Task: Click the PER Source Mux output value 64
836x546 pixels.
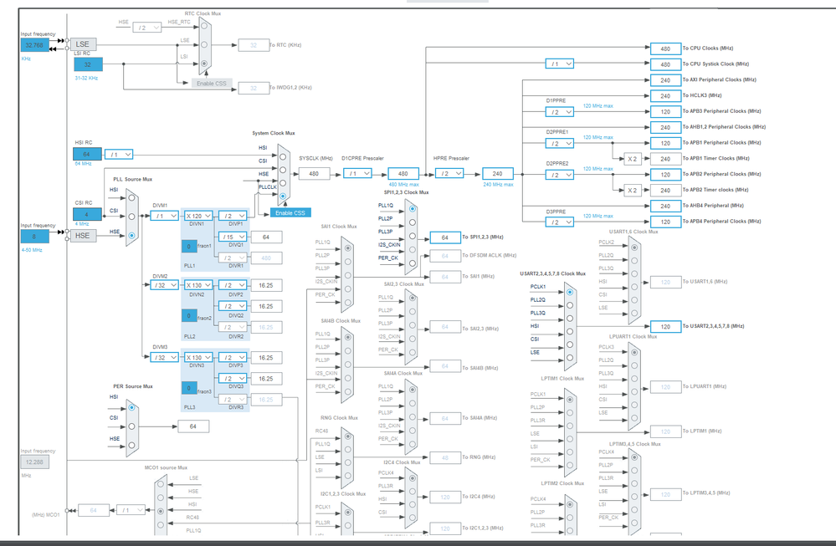Action: point(193,426)
